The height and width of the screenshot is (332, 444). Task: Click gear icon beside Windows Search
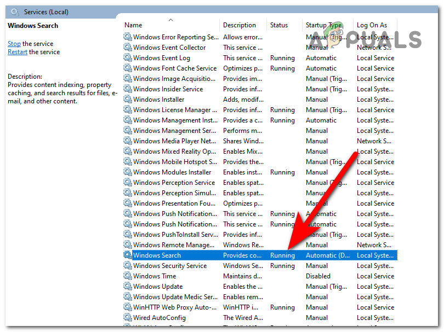128,255
